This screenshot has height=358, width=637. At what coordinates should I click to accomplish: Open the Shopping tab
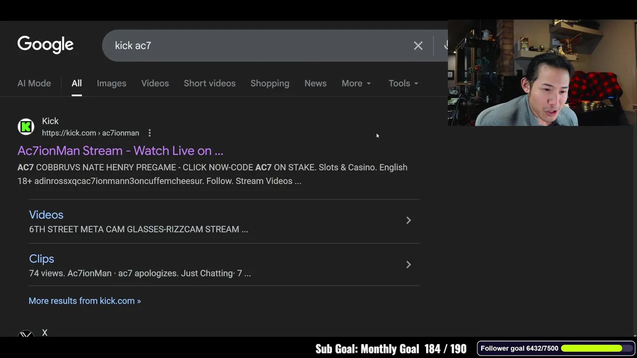pos(270,83)
